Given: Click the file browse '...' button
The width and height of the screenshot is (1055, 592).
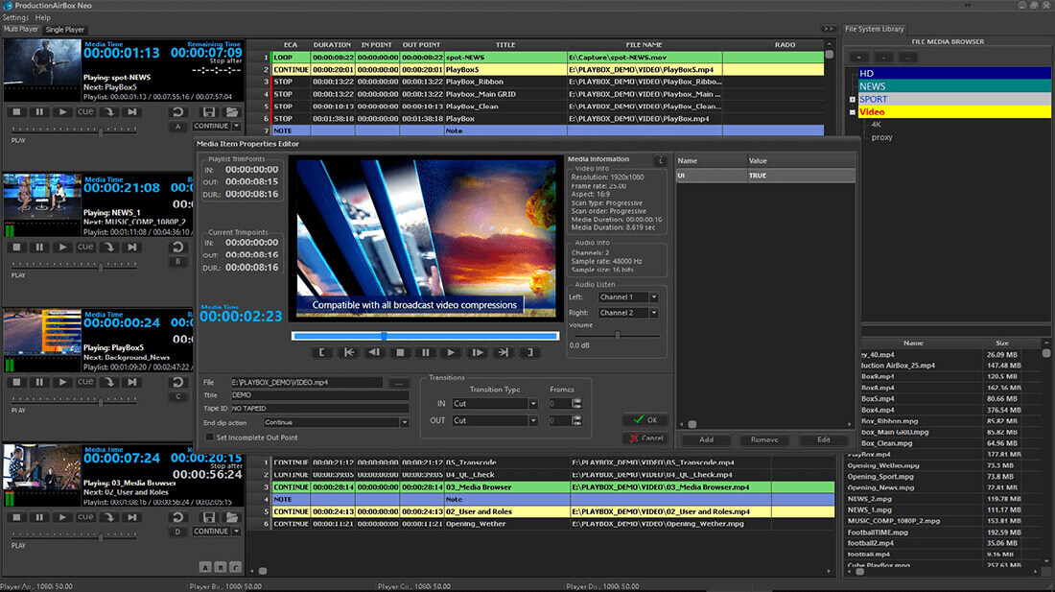Looking at the screenshot, I should pos(399,383).
